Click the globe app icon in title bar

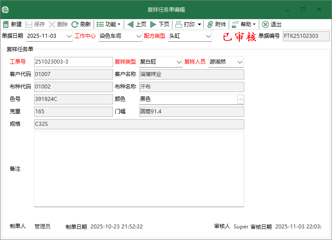click(x=5, y=10)
